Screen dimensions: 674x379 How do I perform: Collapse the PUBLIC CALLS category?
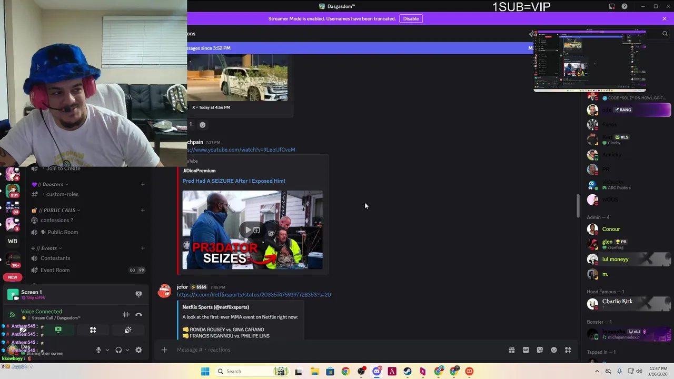pyautogui.click(x=56, y=210)
